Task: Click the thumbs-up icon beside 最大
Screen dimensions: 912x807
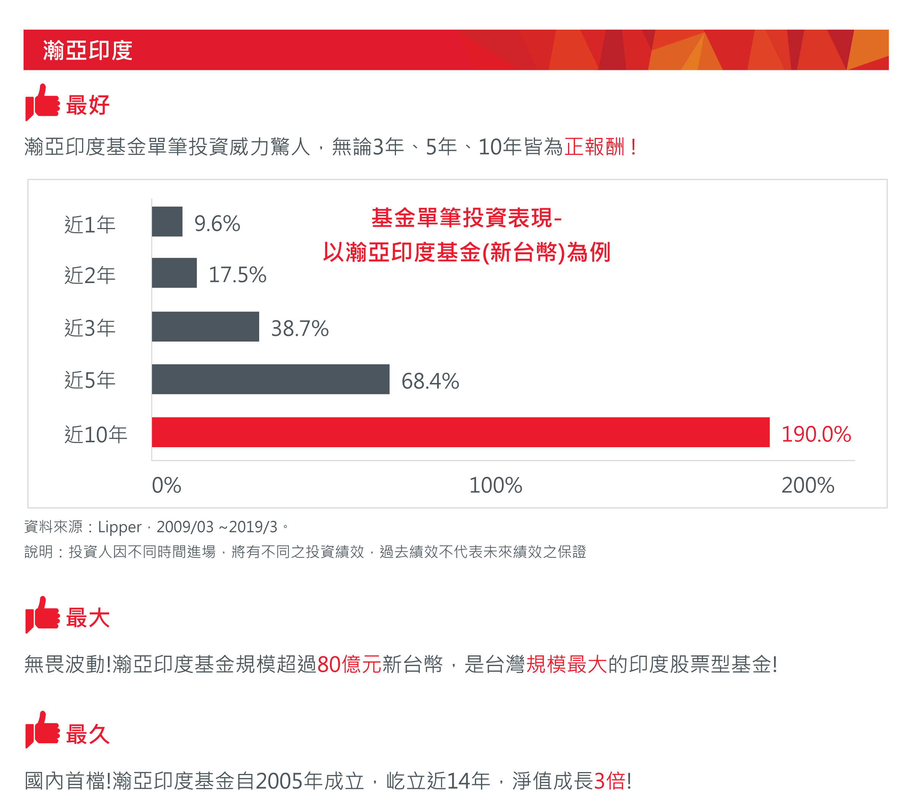Action: (x=43, y=614)
